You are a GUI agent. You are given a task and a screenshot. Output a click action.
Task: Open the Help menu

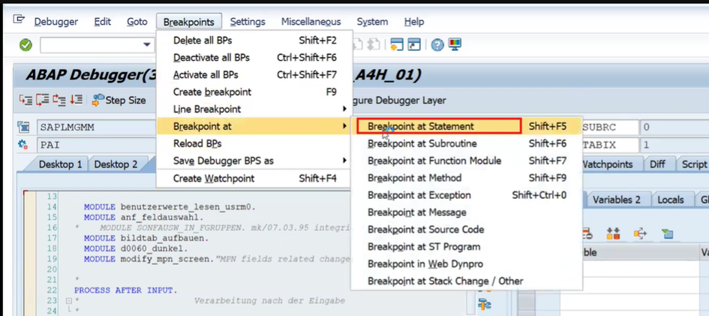pos(413,22)
